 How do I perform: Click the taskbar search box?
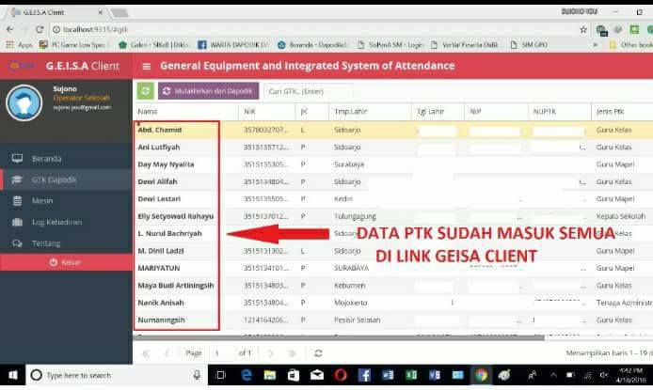pyautogui.click(x=117, y=376)
